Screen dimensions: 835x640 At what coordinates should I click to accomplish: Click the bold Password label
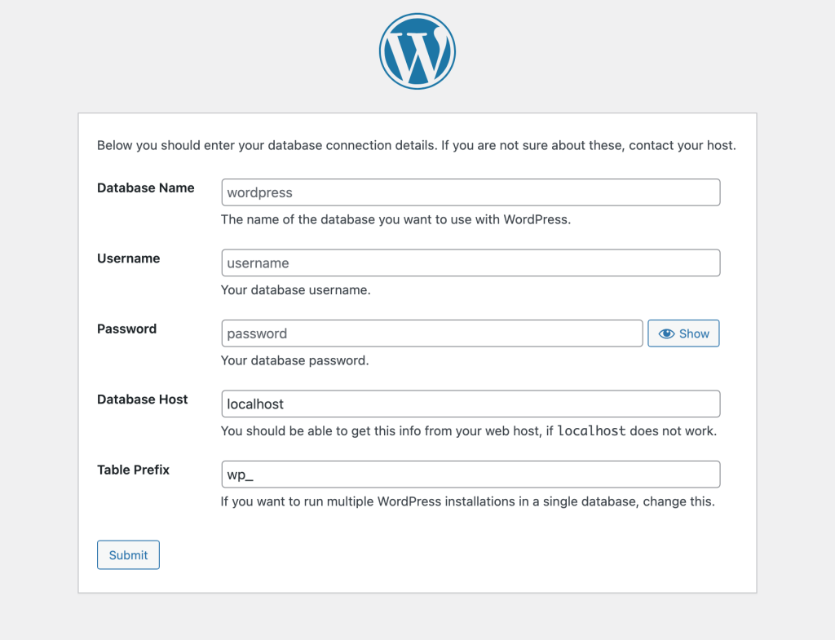pyautogui.click(x=126, y=329)
